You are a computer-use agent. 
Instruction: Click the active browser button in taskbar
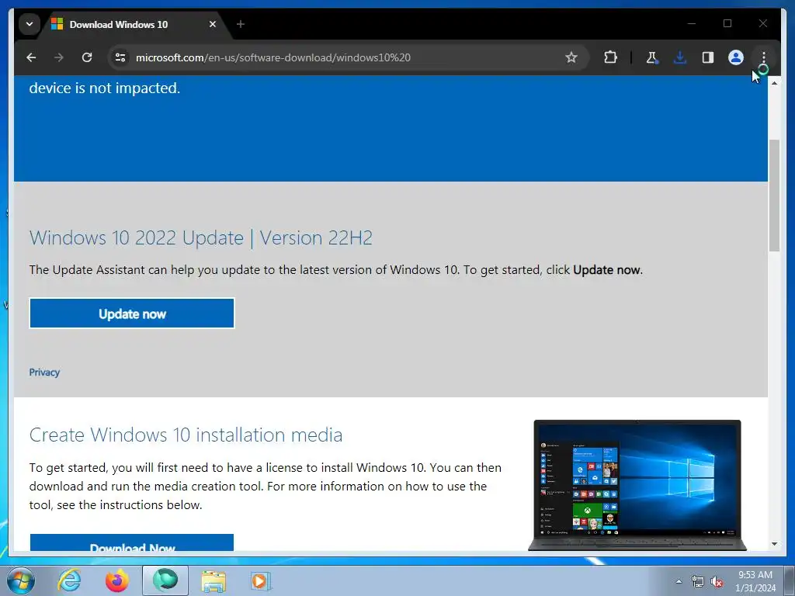coord(165,580)
